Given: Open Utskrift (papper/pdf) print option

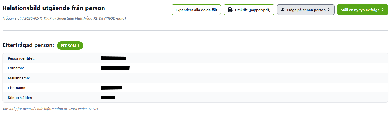Looking at the screenshot, I should 249,10.
